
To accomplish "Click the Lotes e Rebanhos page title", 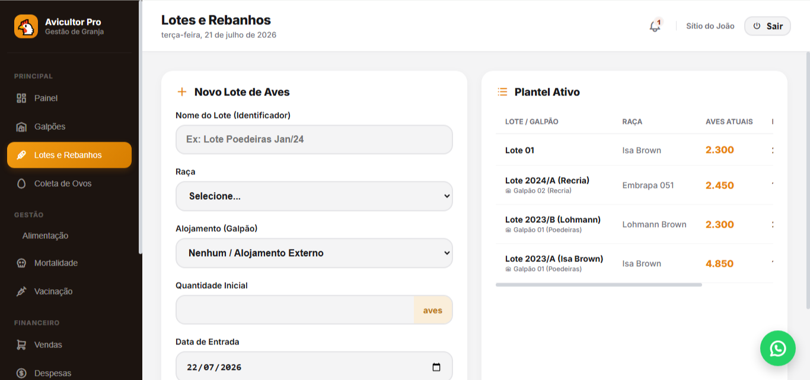I will tap(216, 20).
